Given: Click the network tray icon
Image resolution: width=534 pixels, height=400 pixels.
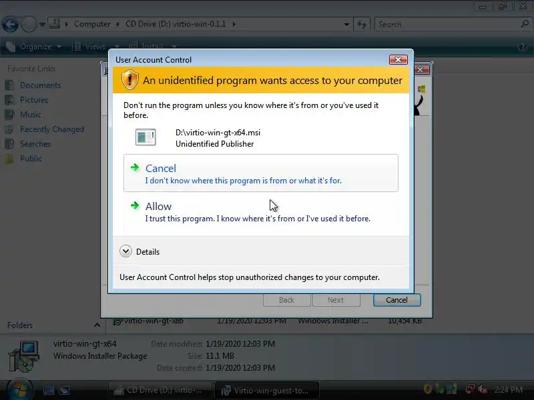Looking at the screenshot, I should pos(470,389).
